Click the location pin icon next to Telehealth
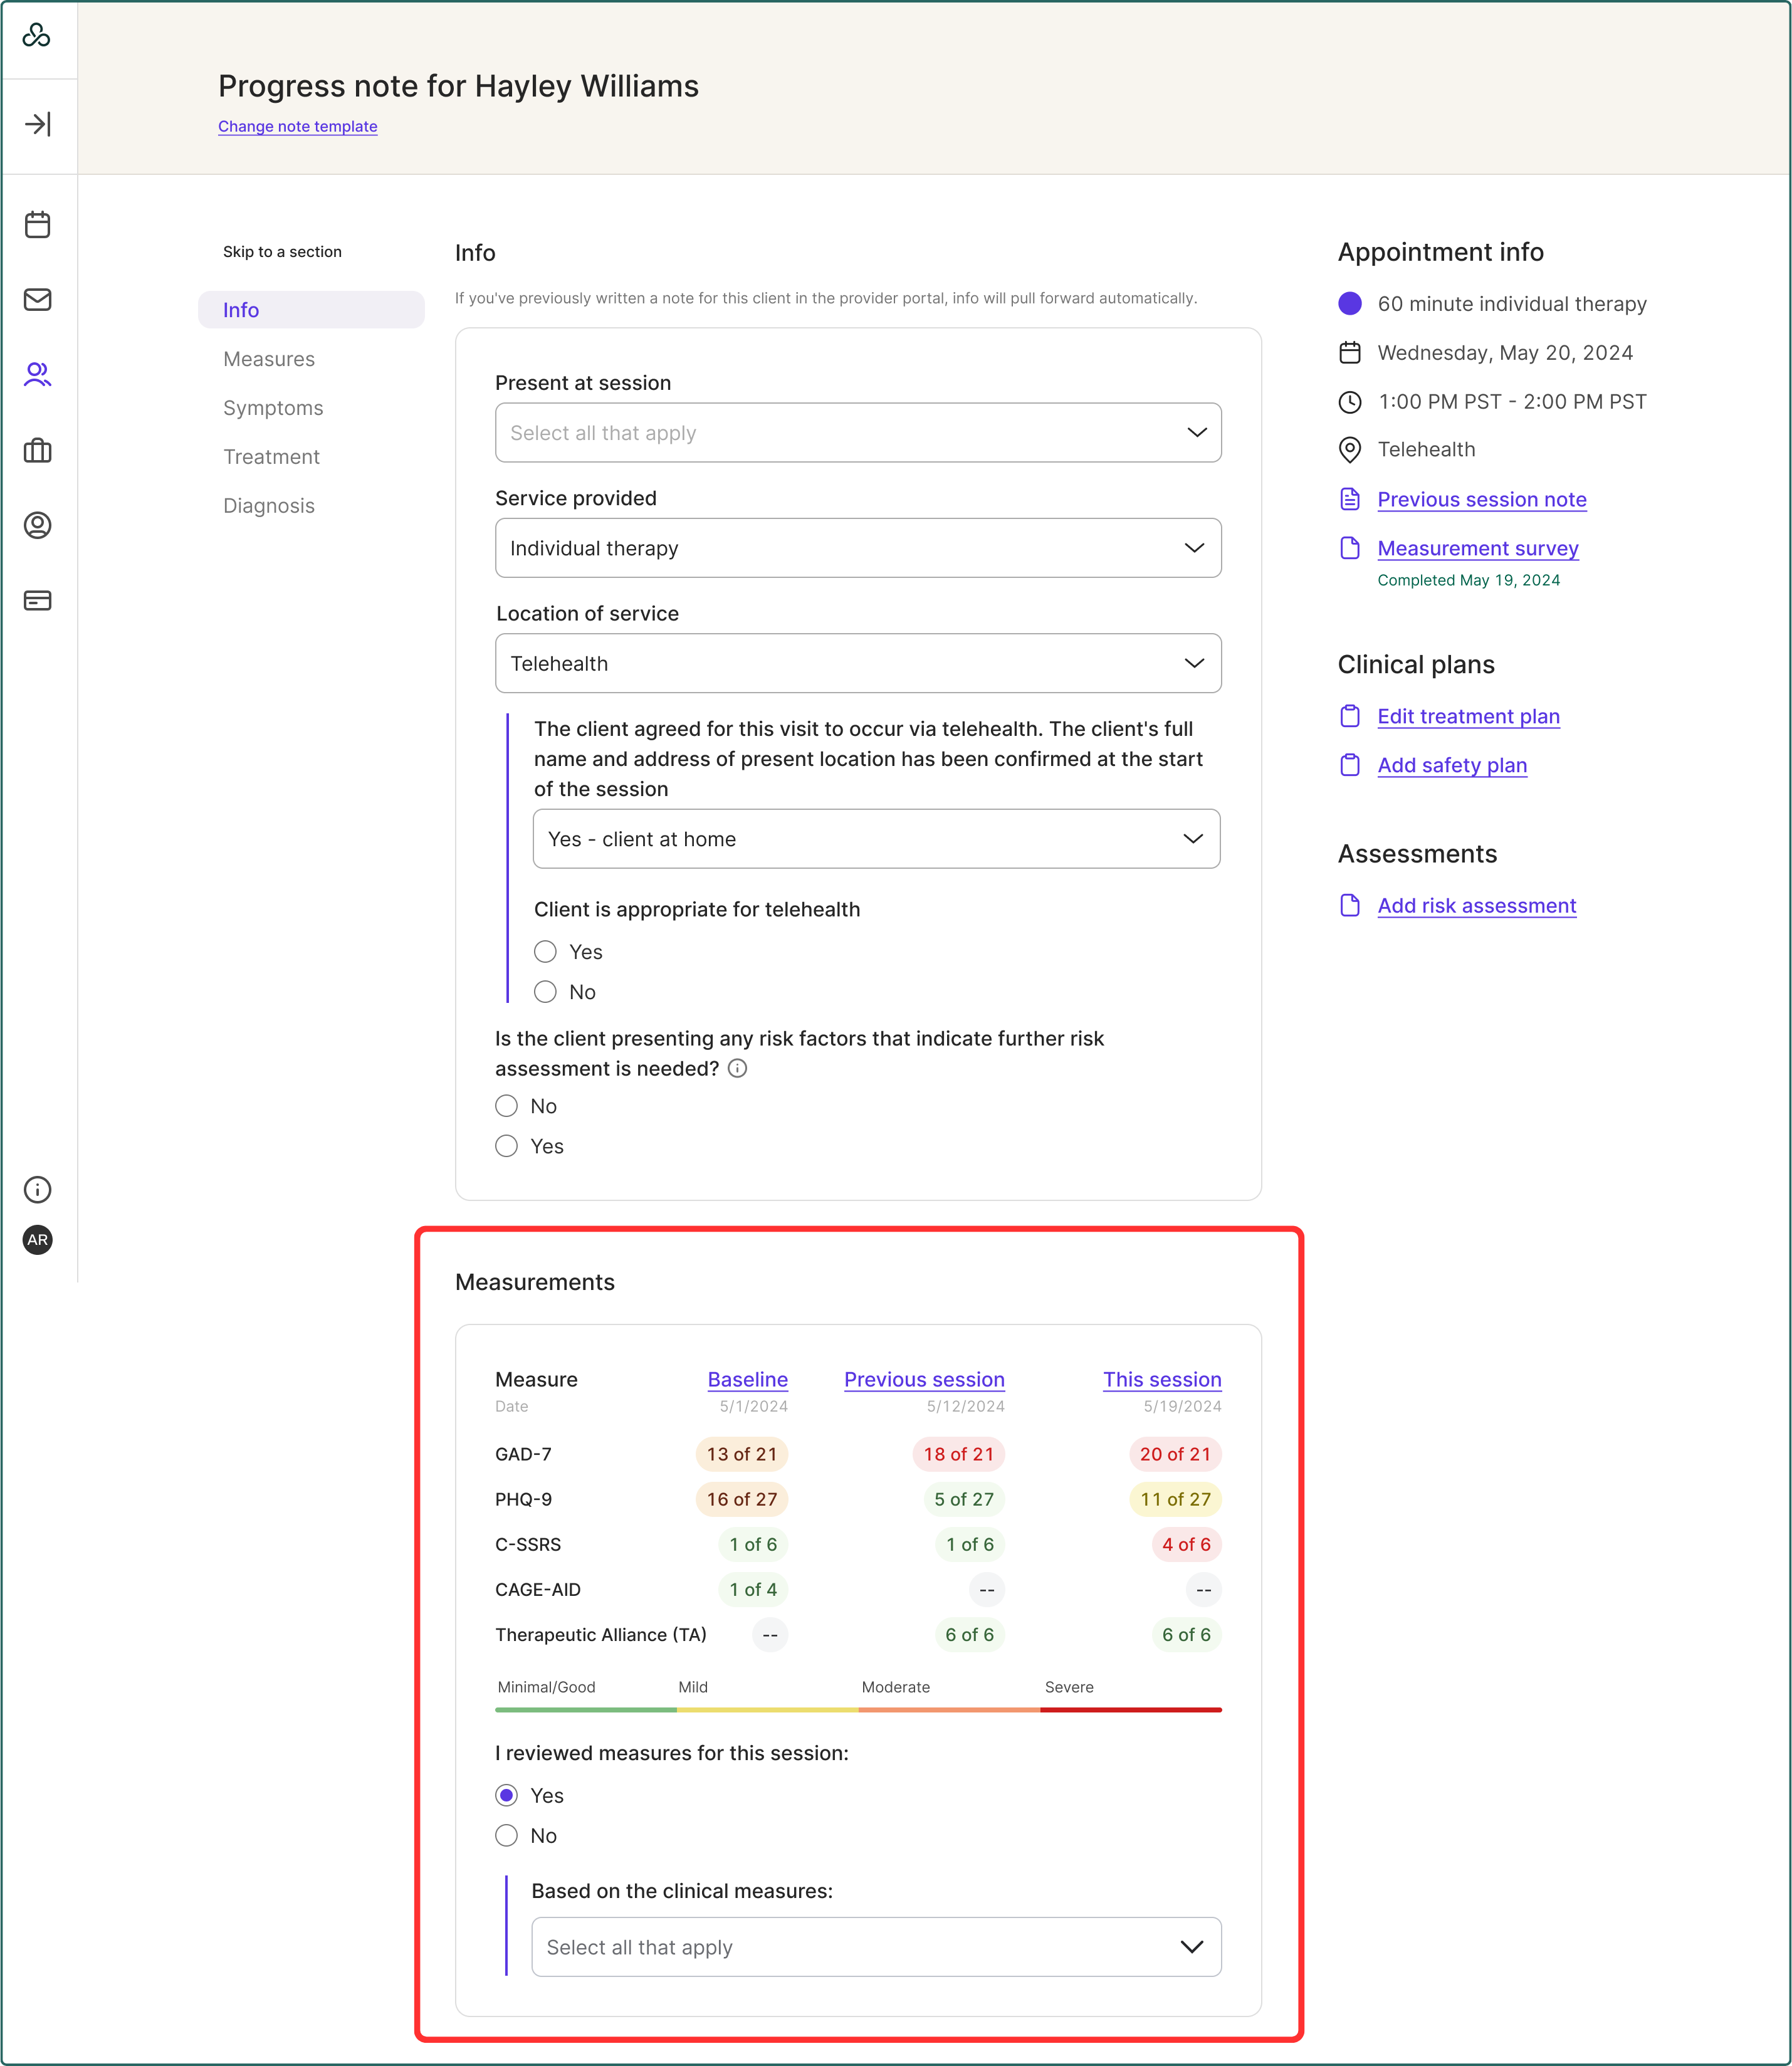Screen dimensions: 1792x2066 pyautogui.click(x=1350, y=450)
